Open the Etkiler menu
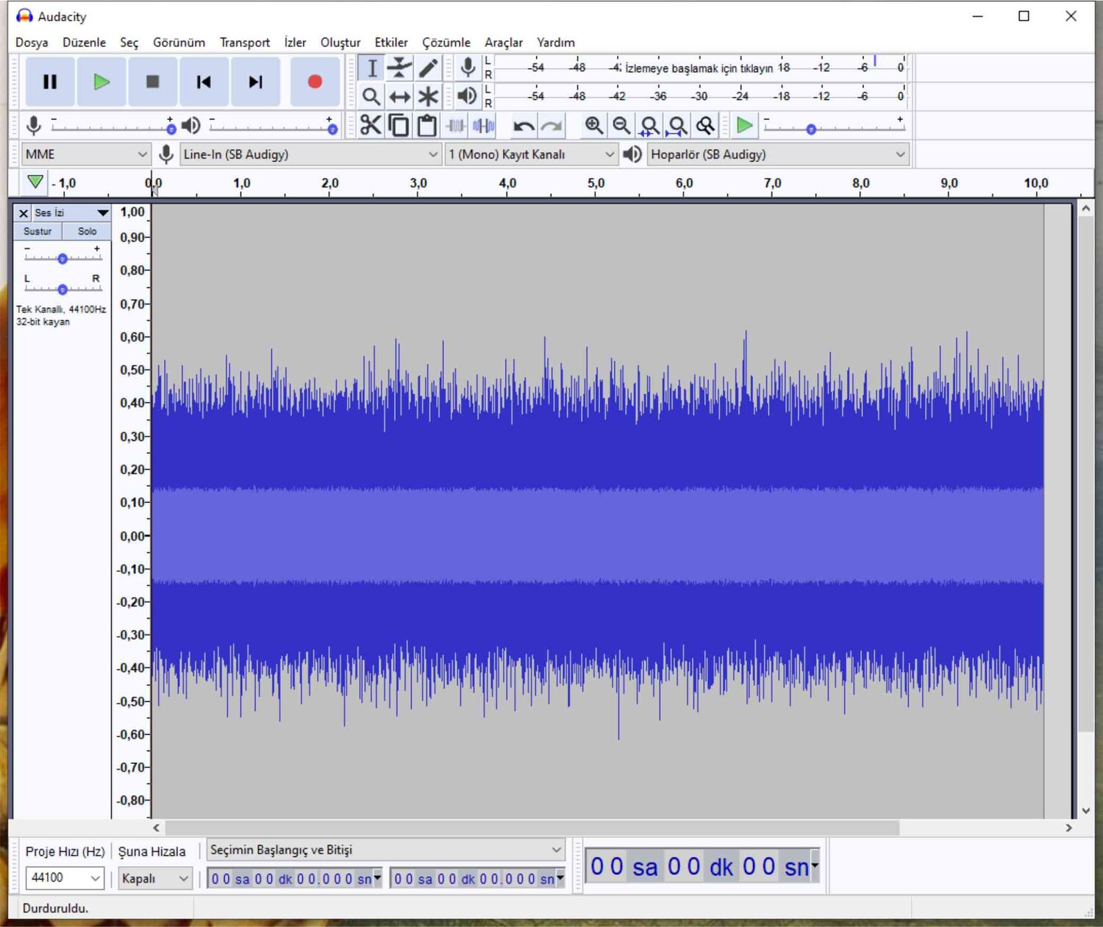 (391, 43)
